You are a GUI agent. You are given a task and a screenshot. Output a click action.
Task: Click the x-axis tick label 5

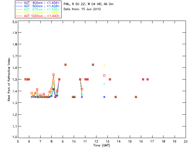click(x=18, y=141)
